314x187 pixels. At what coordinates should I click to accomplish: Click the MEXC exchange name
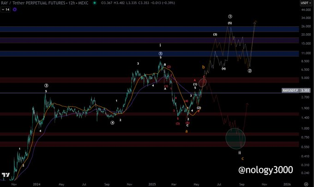point(83,3)
